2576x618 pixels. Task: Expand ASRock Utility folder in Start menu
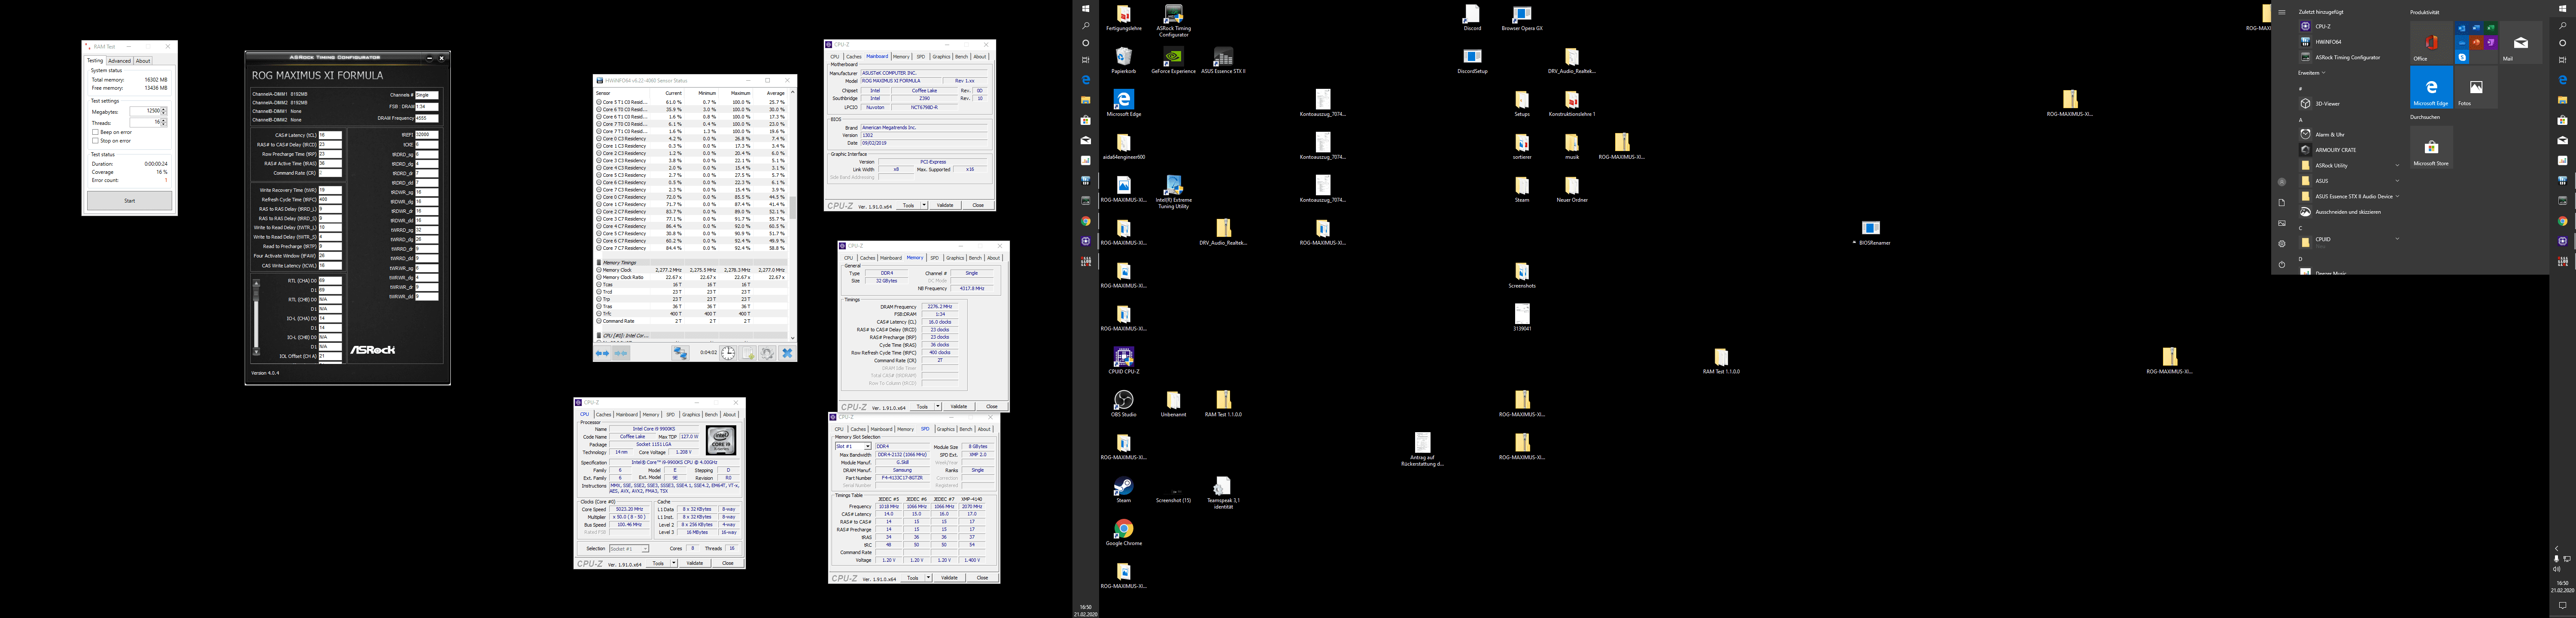[x=2397, y=165]
